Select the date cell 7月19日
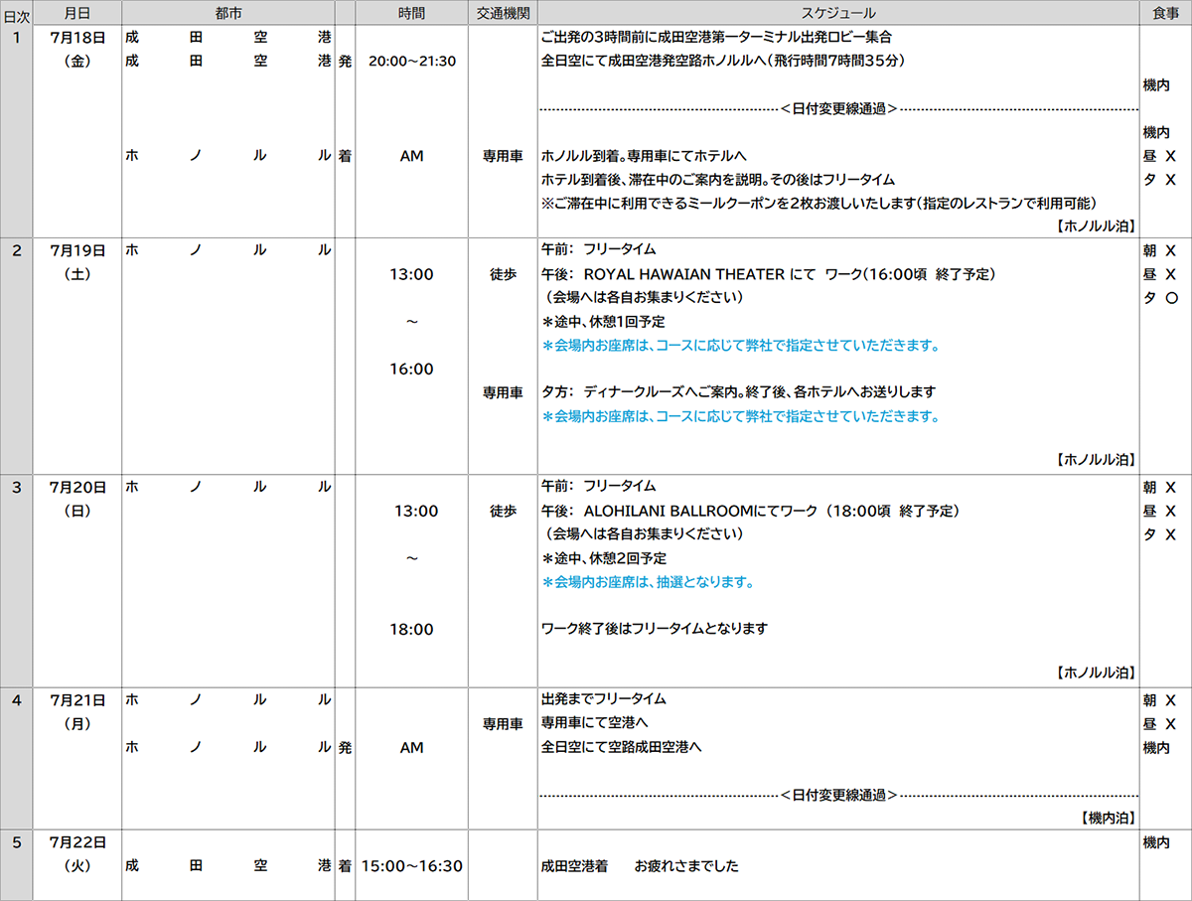Screen dimensions: 1192x901 tap(77, 250)
